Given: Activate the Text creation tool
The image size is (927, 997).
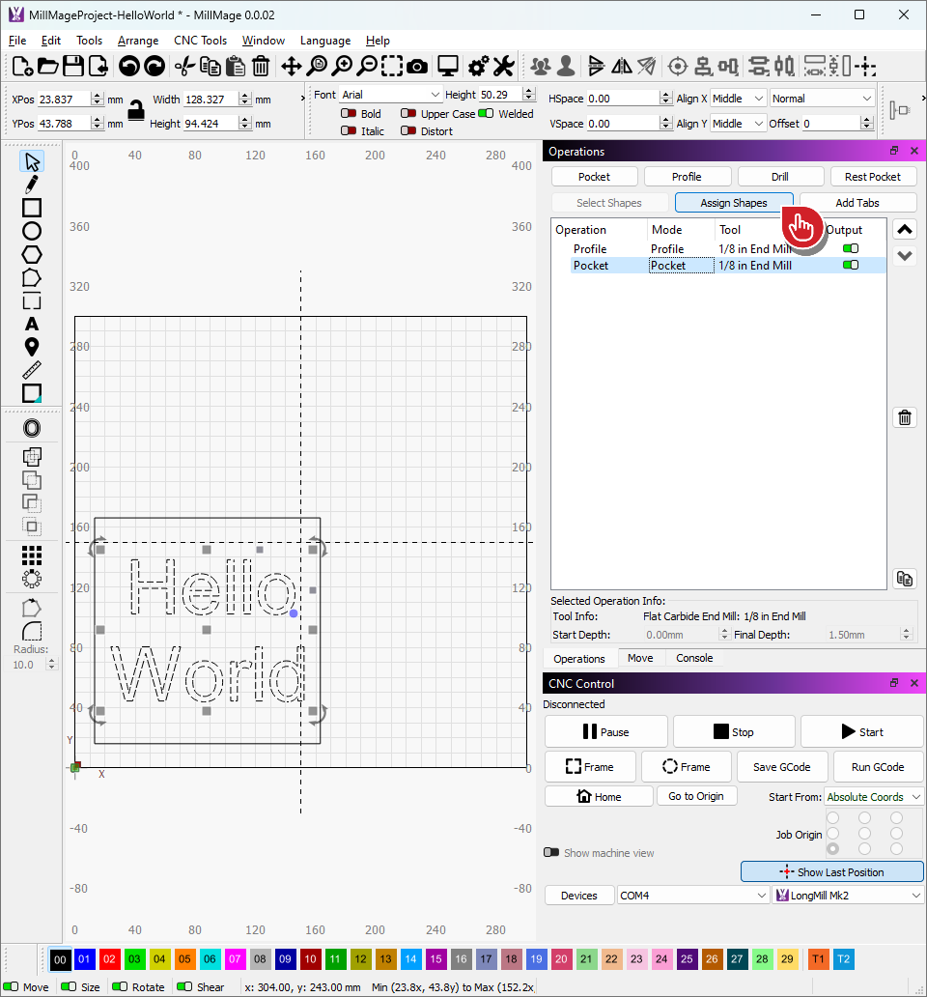Looking at the screenshot, I should click(x=32, y=324).
